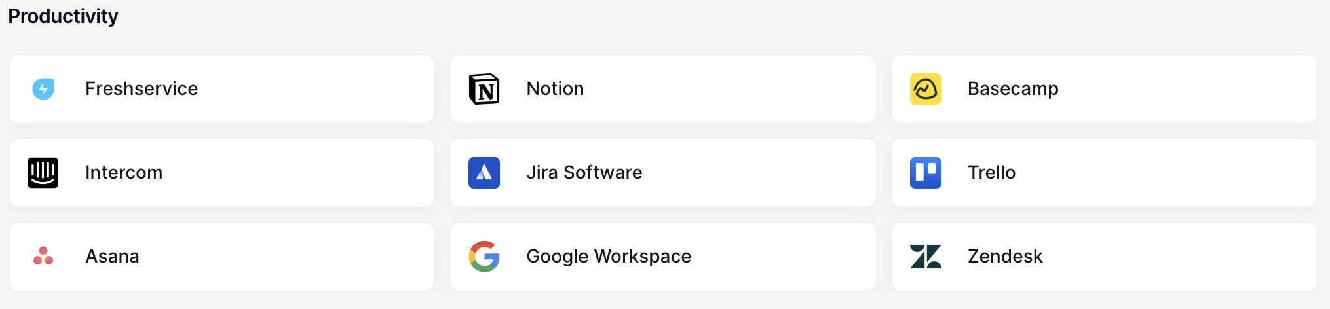Click the Google G logo icon

tap(484, 256)
